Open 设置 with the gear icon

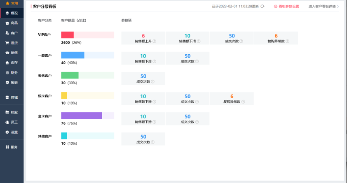pyautogui.click(x=12, y=132)
